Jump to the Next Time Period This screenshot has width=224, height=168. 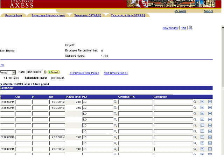point(115,73)
